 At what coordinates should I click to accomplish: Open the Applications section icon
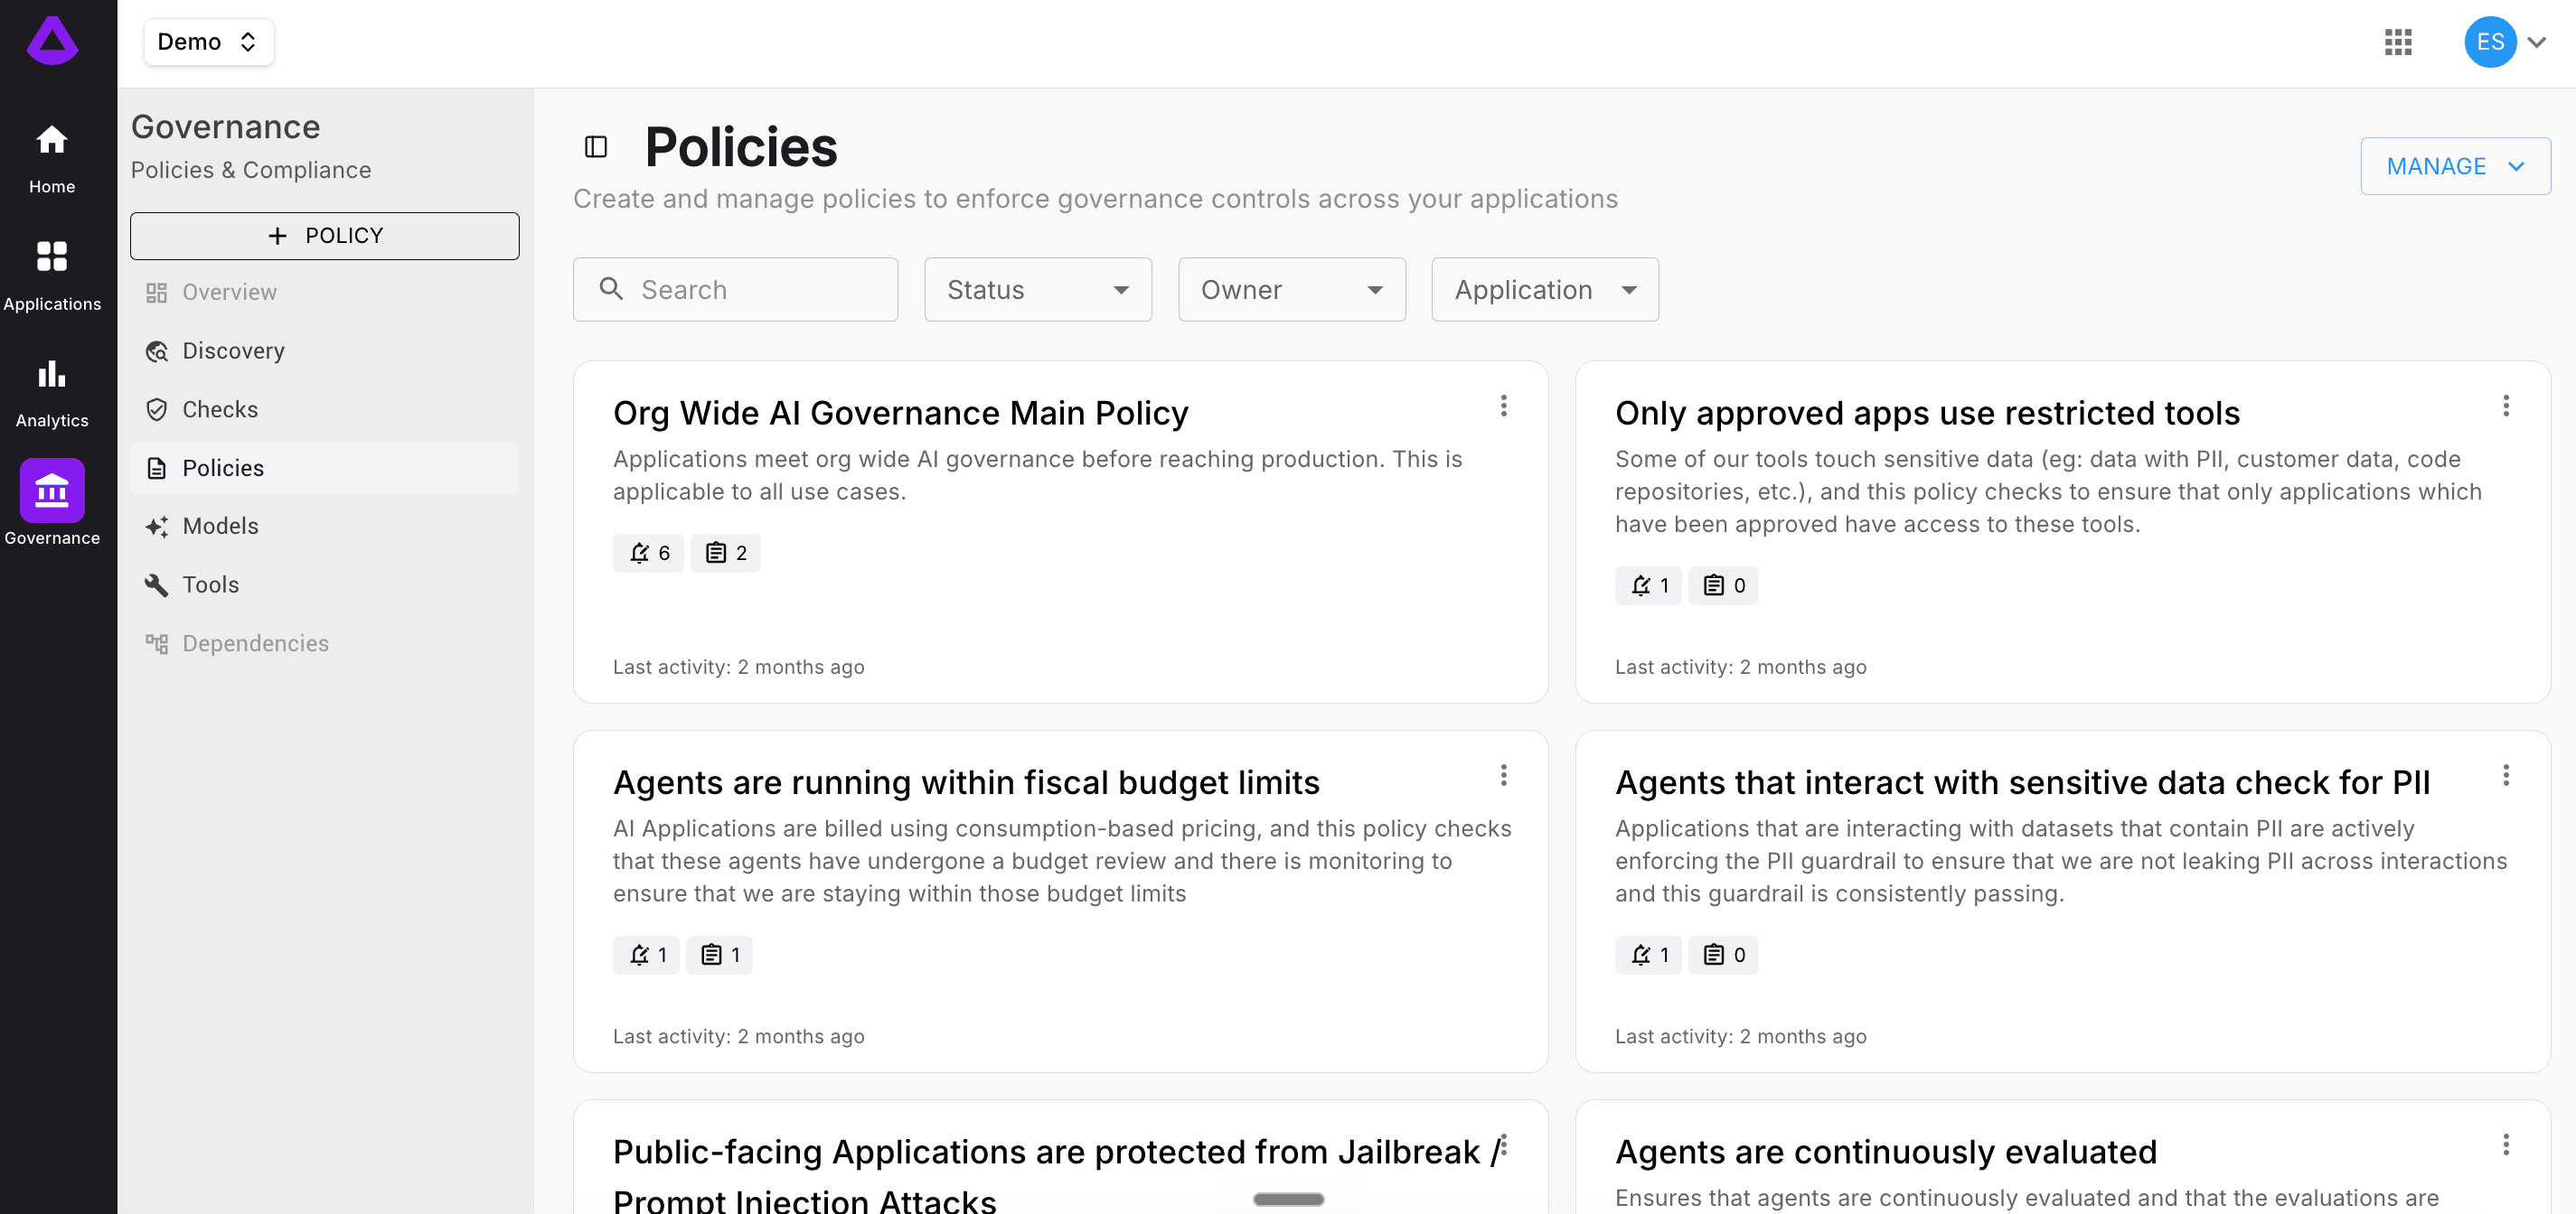52,257
